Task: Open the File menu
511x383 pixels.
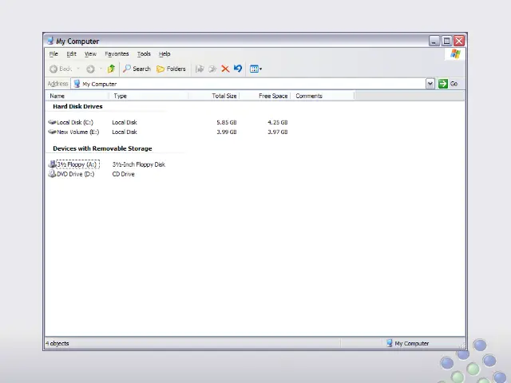Action: pos(53,53)
